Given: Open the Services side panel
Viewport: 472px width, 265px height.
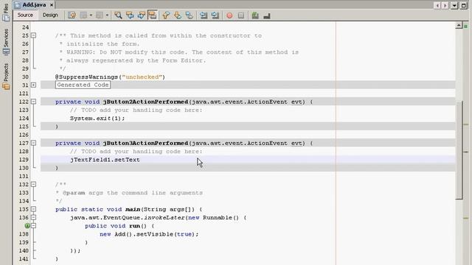Looking at the screenshot, I should [6, 41].
